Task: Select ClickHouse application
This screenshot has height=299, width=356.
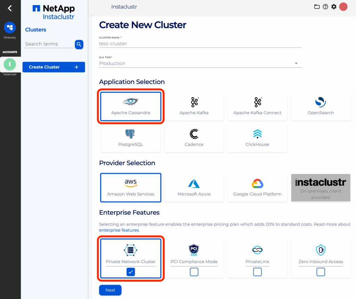Action: 257,139
